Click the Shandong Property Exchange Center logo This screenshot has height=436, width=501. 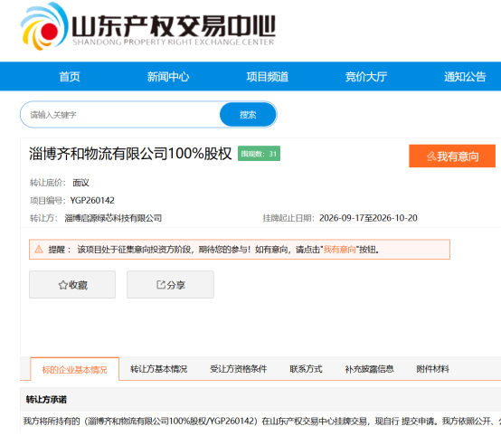[x=147, y=26]
